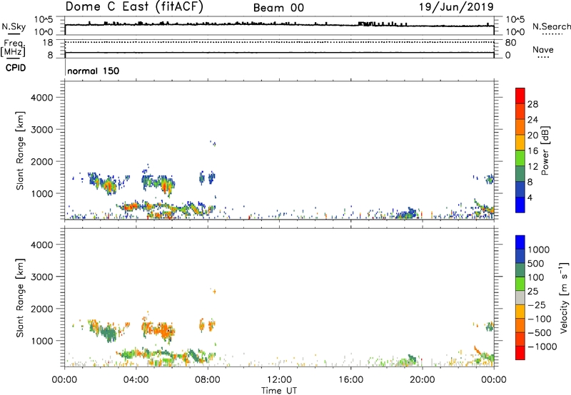The width and height of the screenshot is (571, 395).
Task: Click the '2000' tick on the velocity panel
Action: click(42, 309)
